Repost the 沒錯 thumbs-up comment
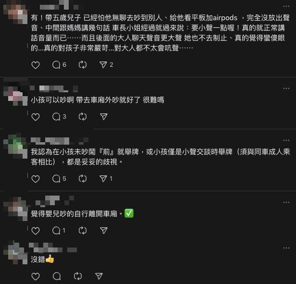The height and width of the screenshot is (284, 296). tap(78, 276)
